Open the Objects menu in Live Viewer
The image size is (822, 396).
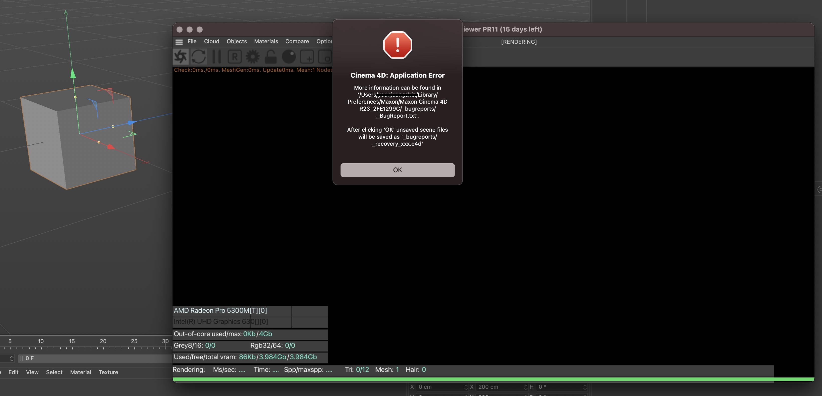coord(236,41)
